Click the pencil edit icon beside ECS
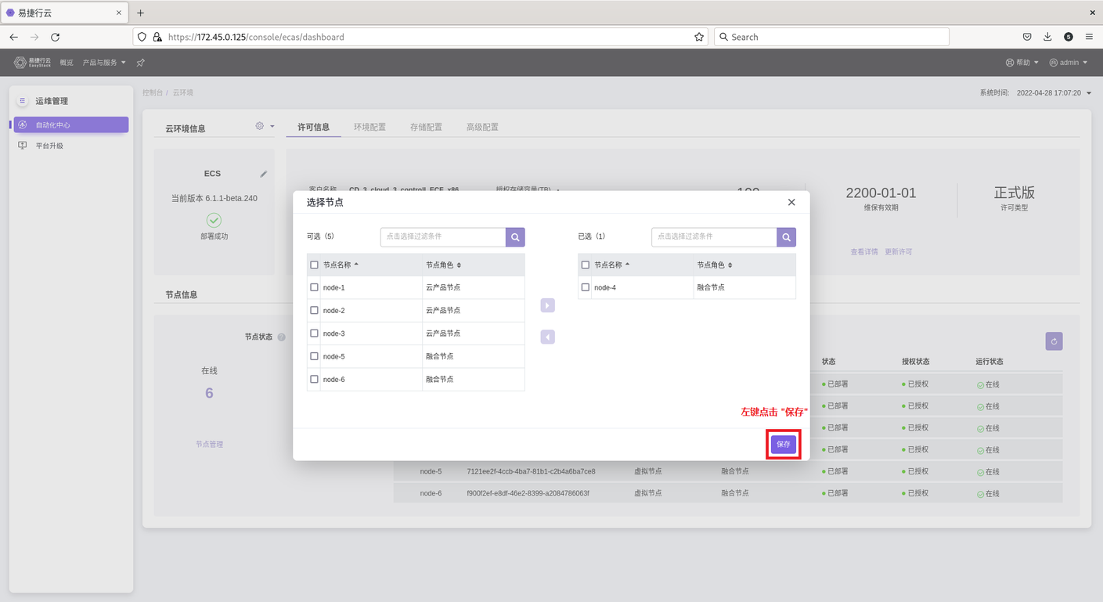Image resolution: width=1103 pixels, height=602 pixels. (264, 174)
